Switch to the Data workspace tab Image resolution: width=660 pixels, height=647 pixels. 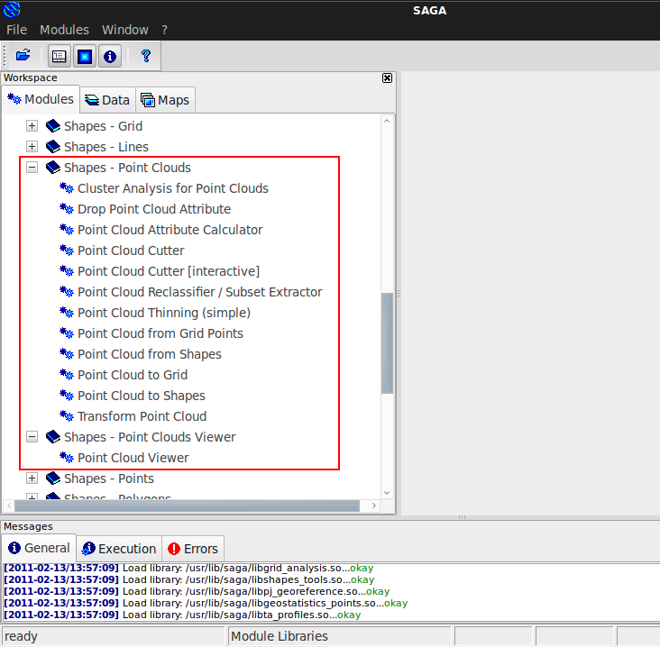tap(107, 100)
